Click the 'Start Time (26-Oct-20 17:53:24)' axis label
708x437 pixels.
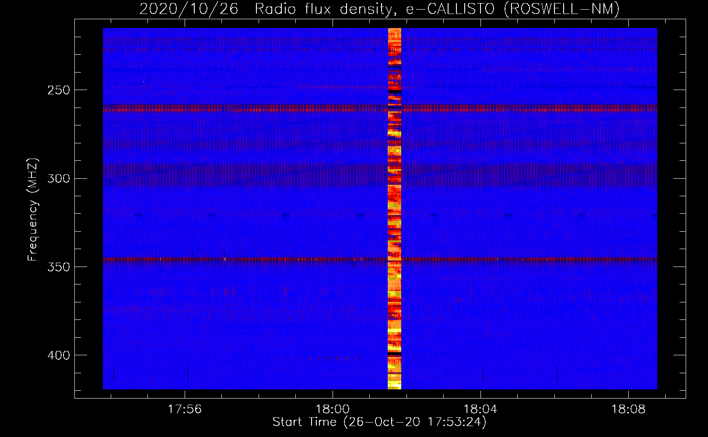click(379, 422)
